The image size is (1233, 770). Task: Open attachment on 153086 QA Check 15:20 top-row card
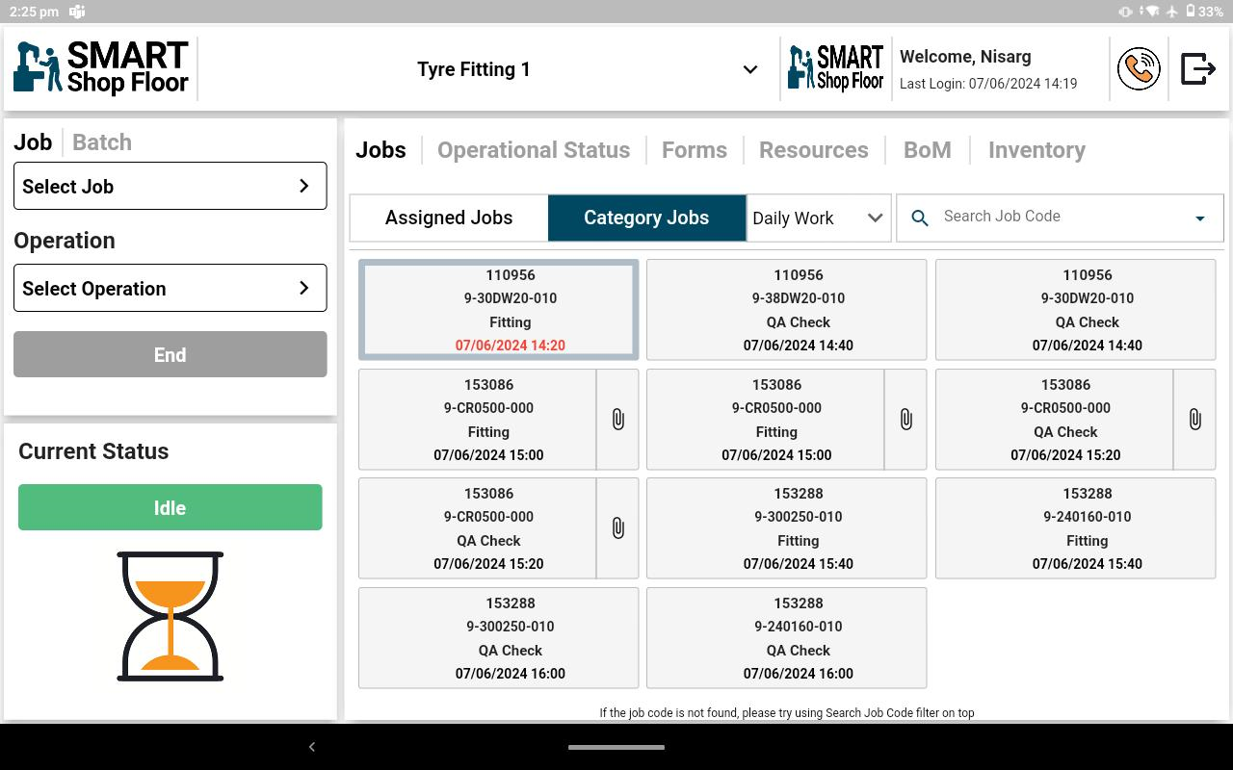click(x=1194, y=420)
